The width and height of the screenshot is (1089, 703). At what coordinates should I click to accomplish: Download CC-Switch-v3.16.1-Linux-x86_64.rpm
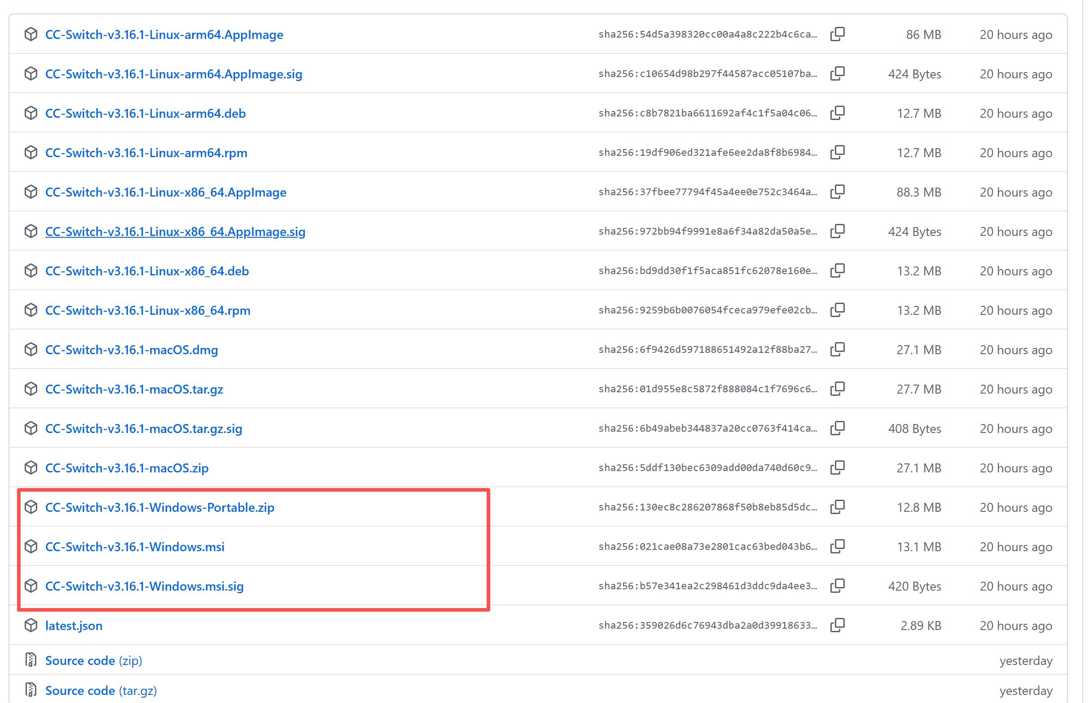pos(147,310)
